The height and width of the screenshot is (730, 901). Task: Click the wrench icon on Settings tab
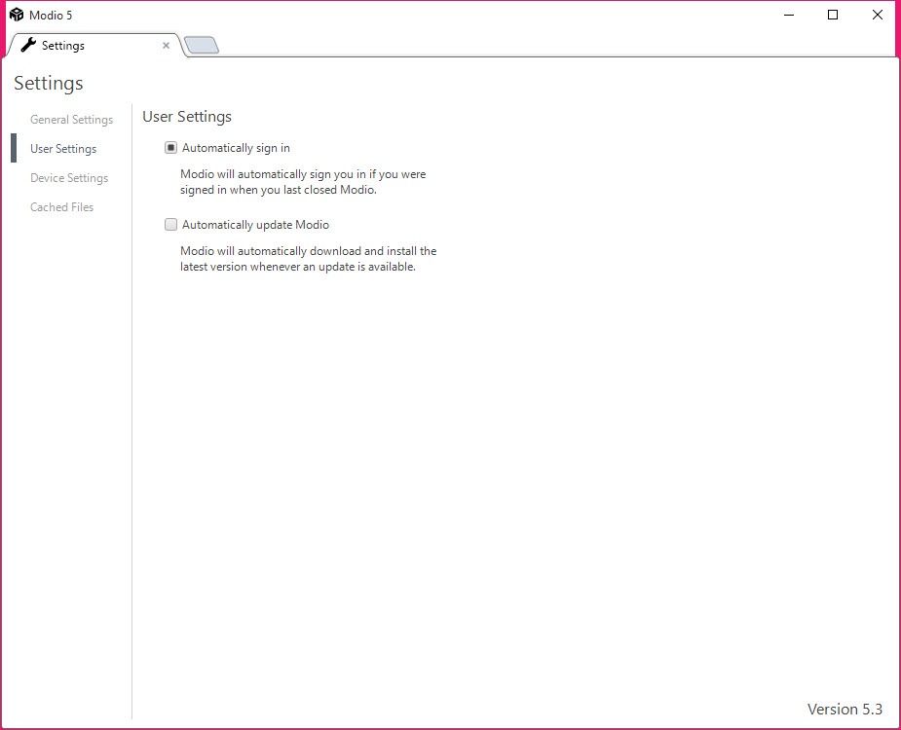[28, 45]
